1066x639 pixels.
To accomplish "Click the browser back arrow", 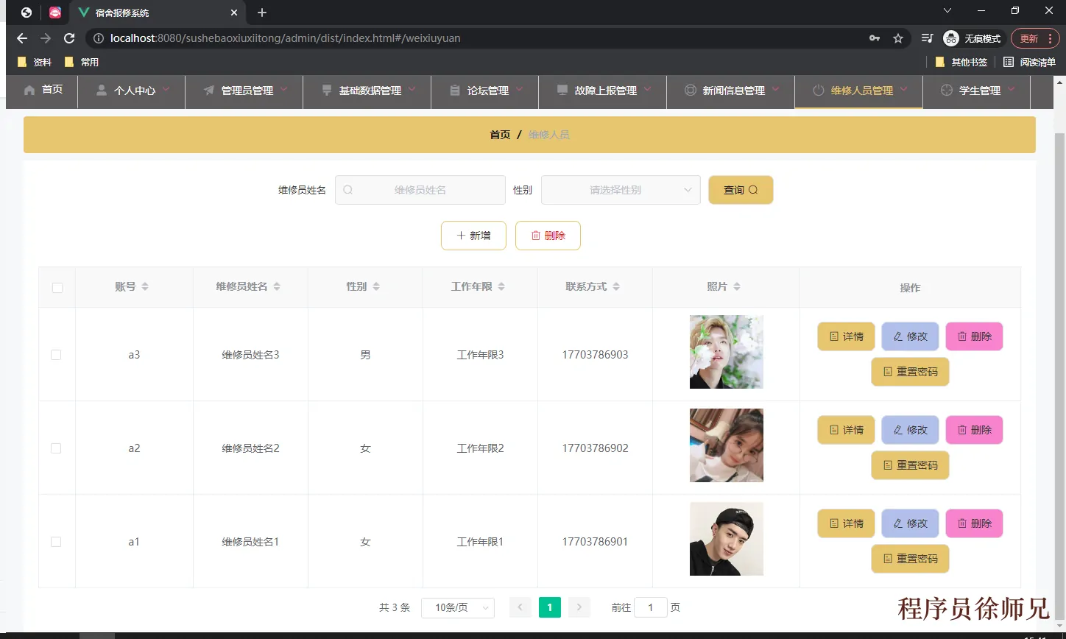I will pyautogui.click(x=22, y=38).
